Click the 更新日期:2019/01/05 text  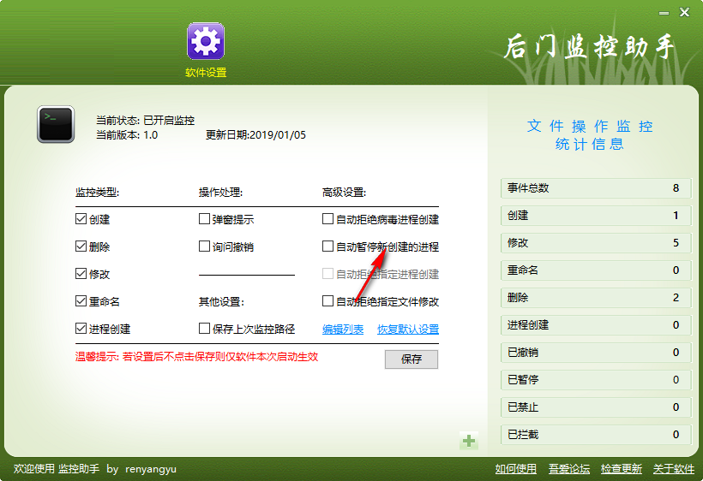[x=255, y=134]
